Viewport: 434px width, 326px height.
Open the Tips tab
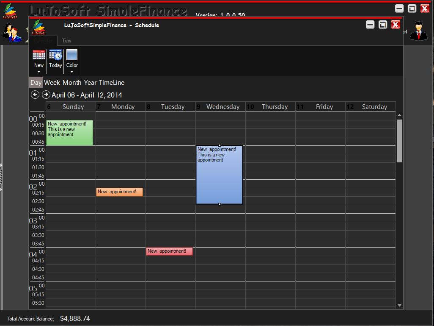[67, 41]
